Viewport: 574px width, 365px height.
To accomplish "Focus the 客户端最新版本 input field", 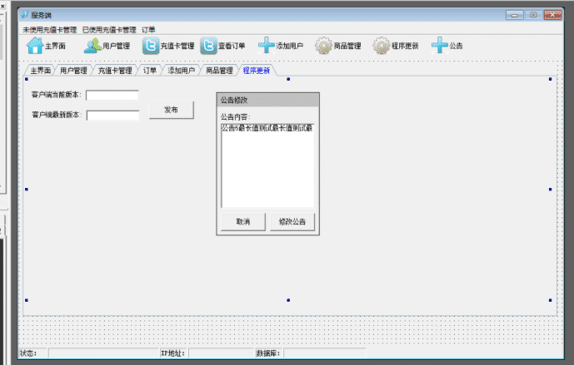I will click(112, 116).
